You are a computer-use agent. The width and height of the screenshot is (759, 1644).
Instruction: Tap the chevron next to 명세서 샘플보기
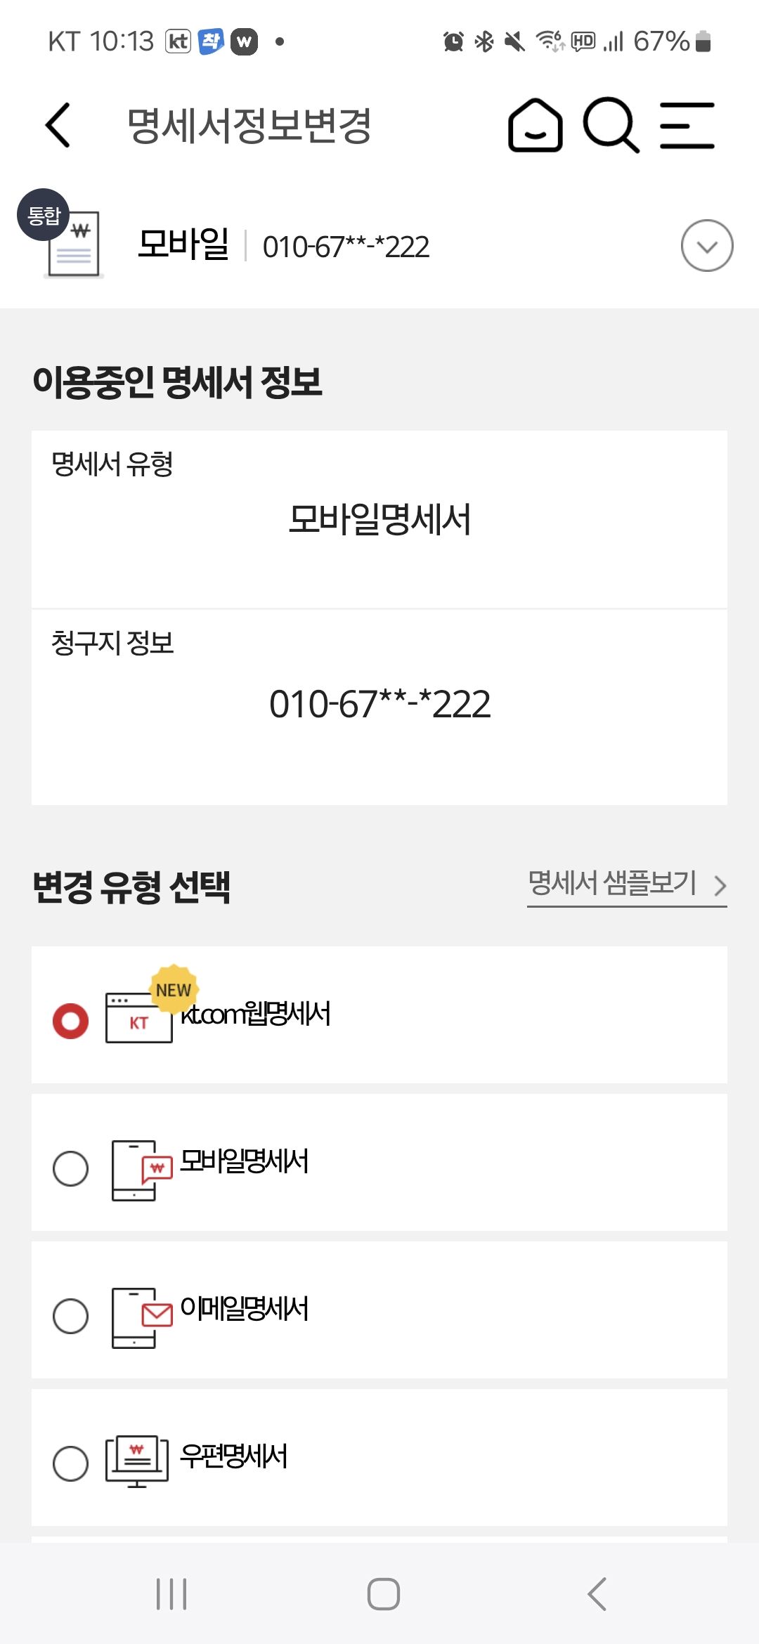[720, 885]
